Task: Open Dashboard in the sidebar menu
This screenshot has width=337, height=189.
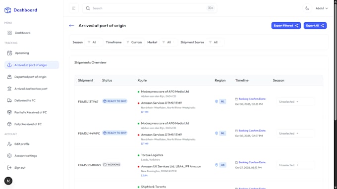Action: click(x=32, y=33)
